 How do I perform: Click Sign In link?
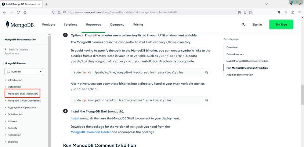coord(257,25)
